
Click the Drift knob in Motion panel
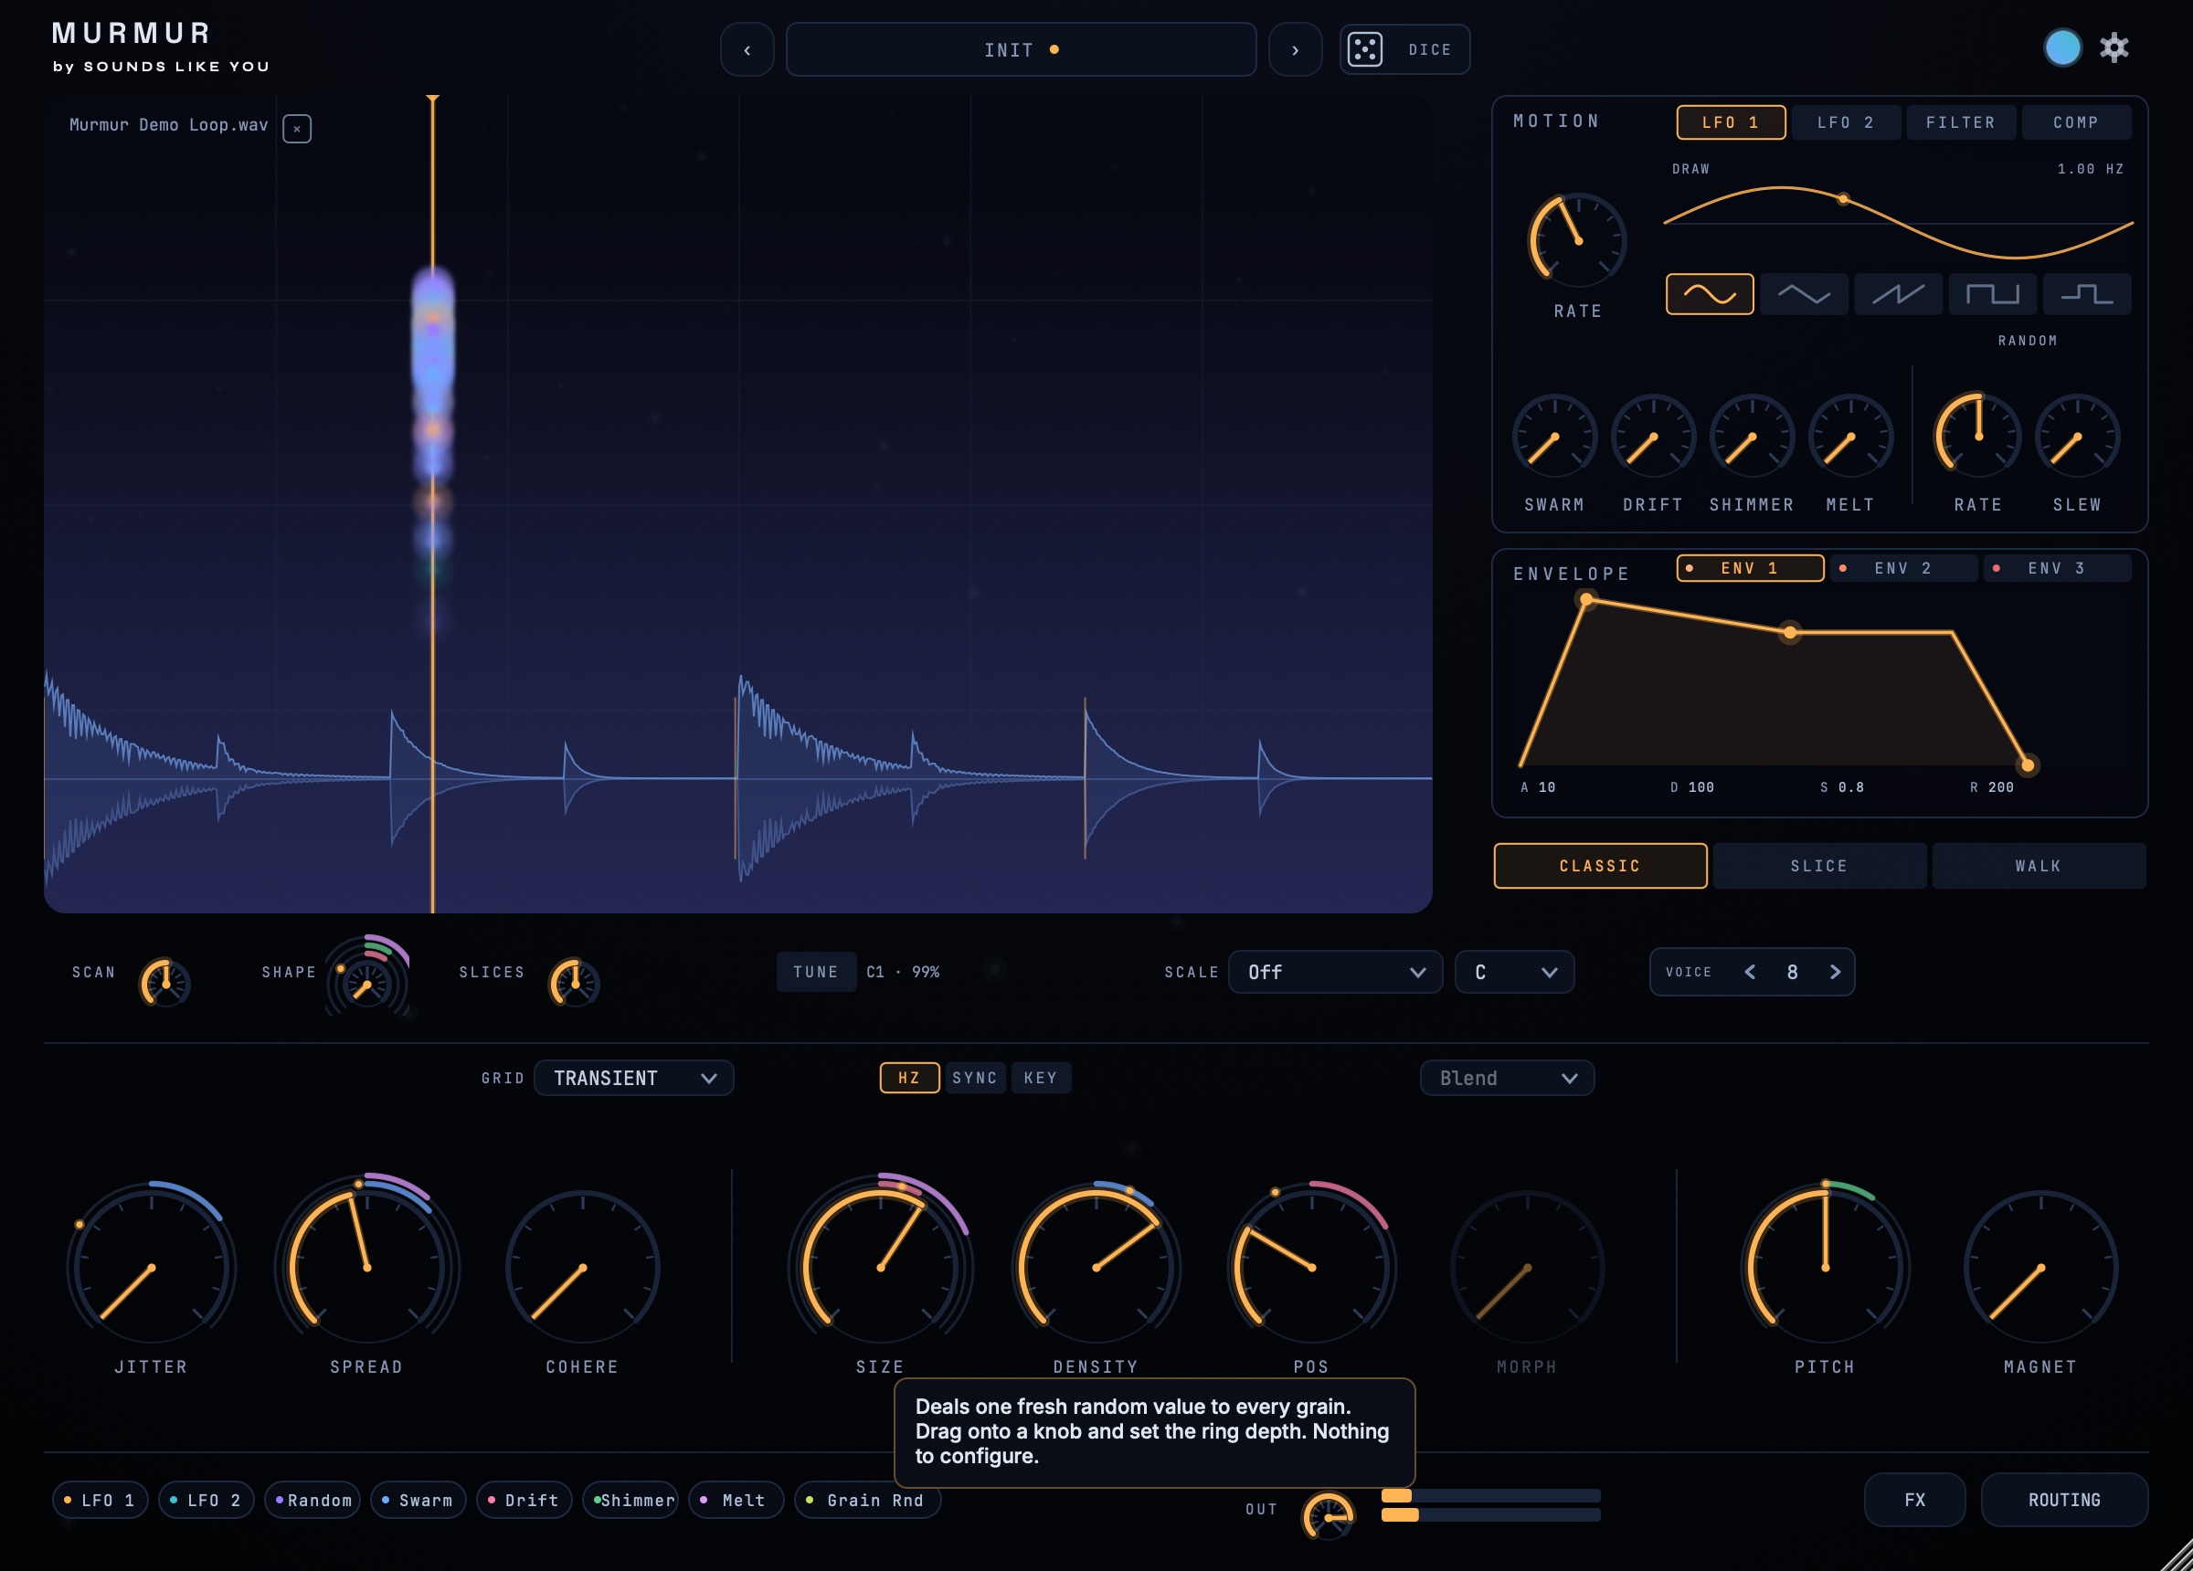click(1652, 437)
